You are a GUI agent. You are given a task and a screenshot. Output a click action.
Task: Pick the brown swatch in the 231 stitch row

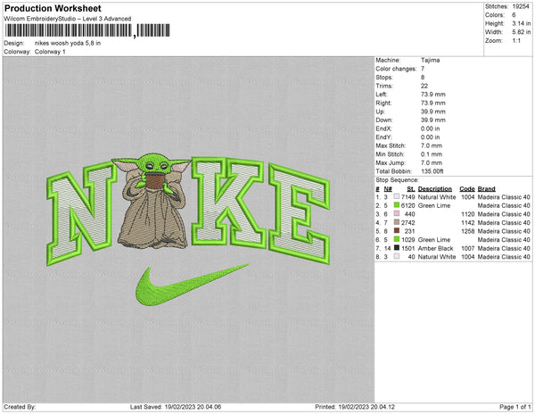pos(397,231)
